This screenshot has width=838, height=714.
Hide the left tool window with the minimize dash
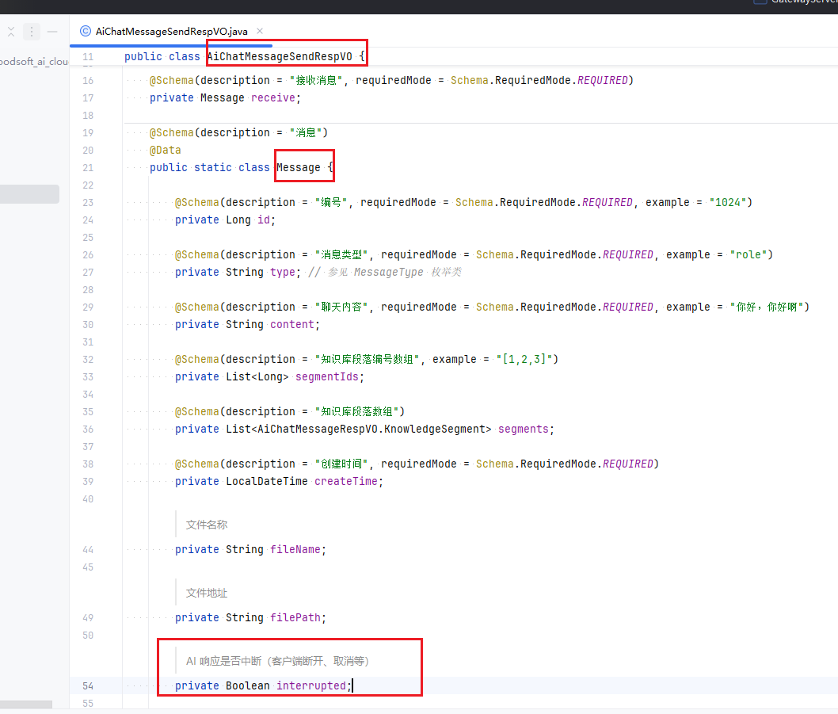(x=51, y=32)
